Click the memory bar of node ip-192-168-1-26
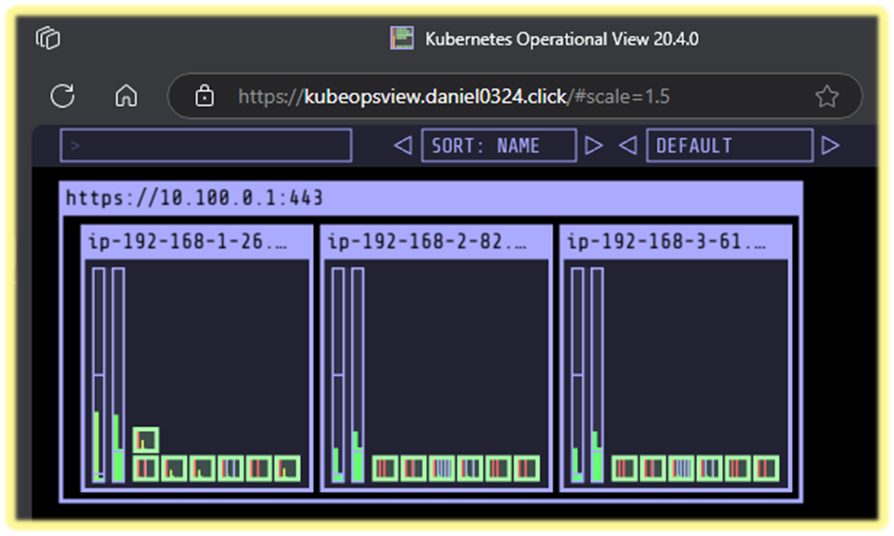This screenshot has width=894, height=536. click(x=118, y=375)
